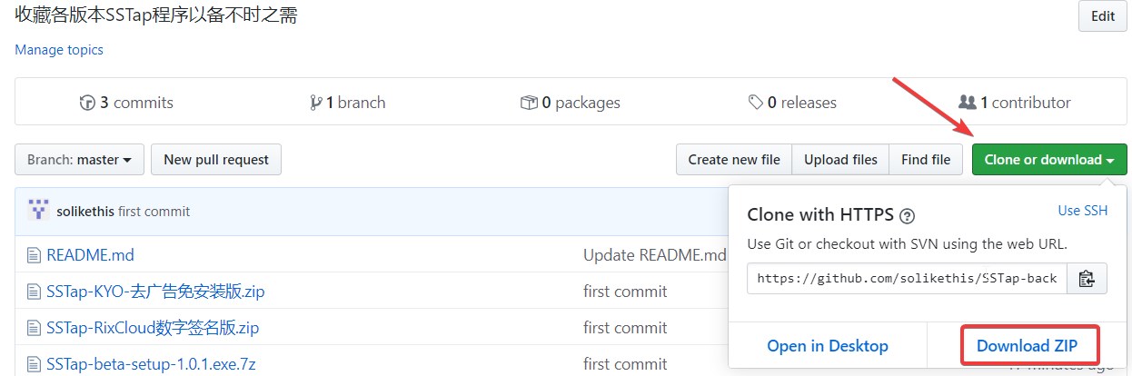The height and width of the screenshot is (376, 1132).
Task: Collapse the Clone or download dropdown
Action: tap(1048, 160)
